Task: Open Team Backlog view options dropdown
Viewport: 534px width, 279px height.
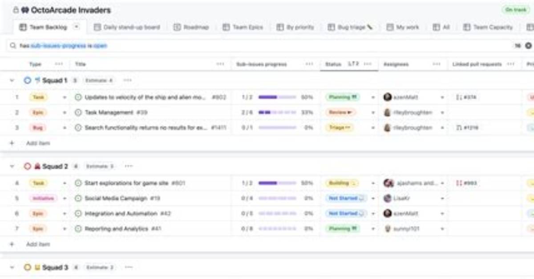Action: click(x=76, y=27)
